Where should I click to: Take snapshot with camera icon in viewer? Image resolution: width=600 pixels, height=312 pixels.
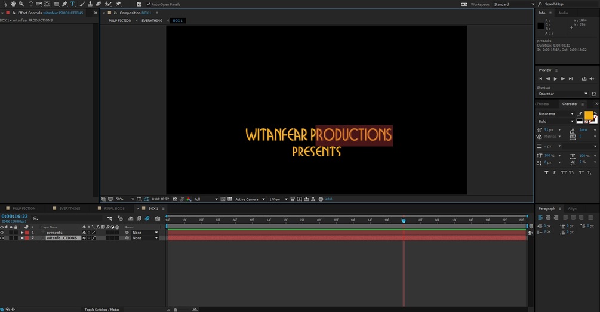[175, 199]
